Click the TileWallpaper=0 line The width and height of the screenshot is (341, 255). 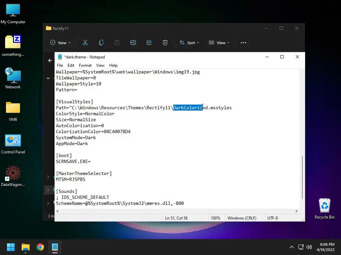[x=76, y=78]
